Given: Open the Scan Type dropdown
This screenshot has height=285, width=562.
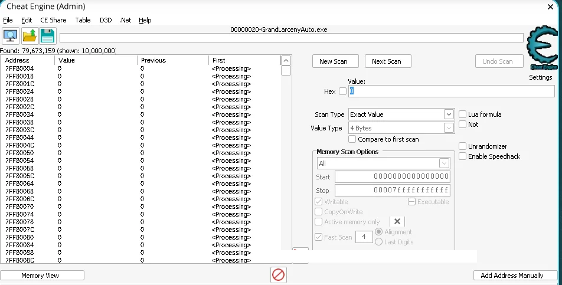Looking at the screenshot, I should click(x=401, y=114).
